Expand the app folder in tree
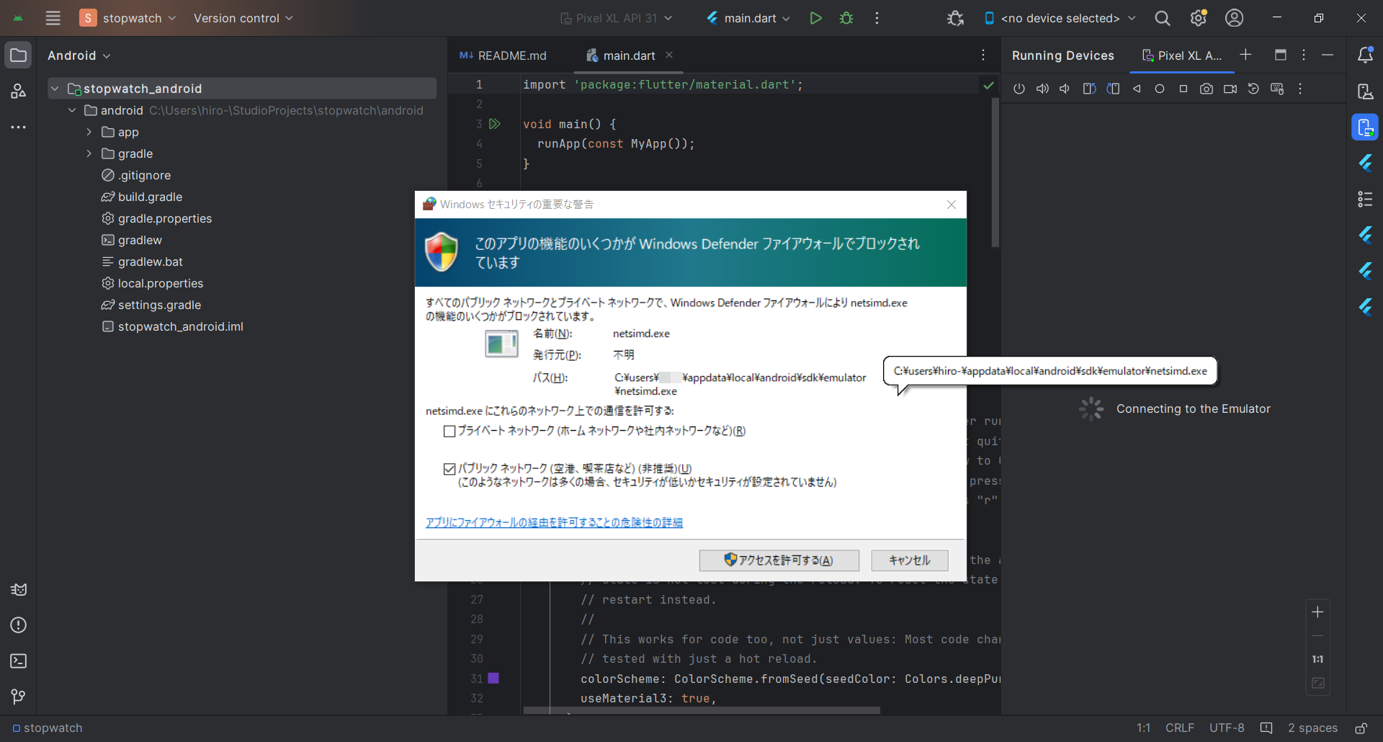1383x742 pixels. pyautogui.click(x=89, y=132)
